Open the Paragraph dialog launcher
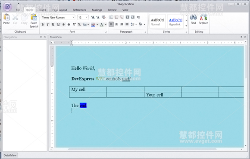The width and height of the screenshot is (250, 159). (x=146, y=32)
